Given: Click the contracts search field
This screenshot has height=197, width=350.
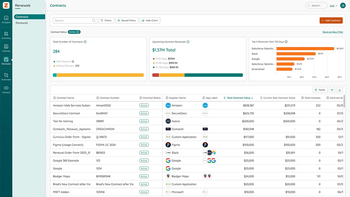Looking at the screenshot, I should point(75,20).
